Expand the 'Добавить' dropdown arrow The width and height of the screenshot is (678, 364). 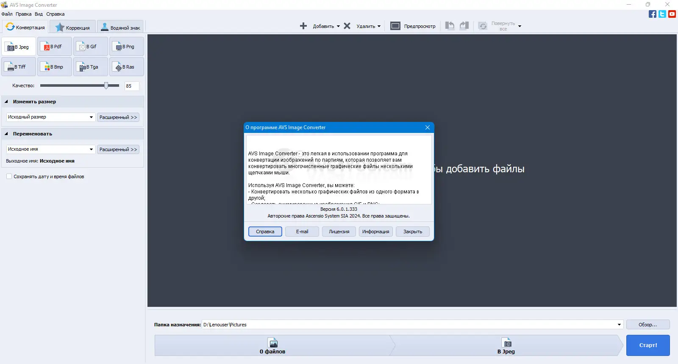338,26
